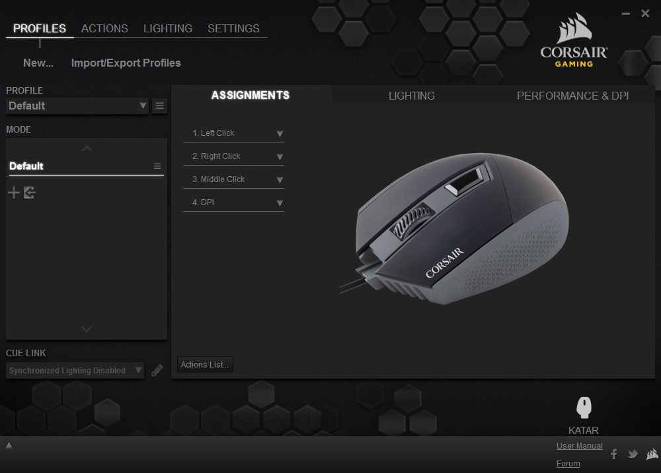Screen dimensions: 661x473
Task: Open the PERFORMANCE & DPI tab
Action: pos(572,96)
